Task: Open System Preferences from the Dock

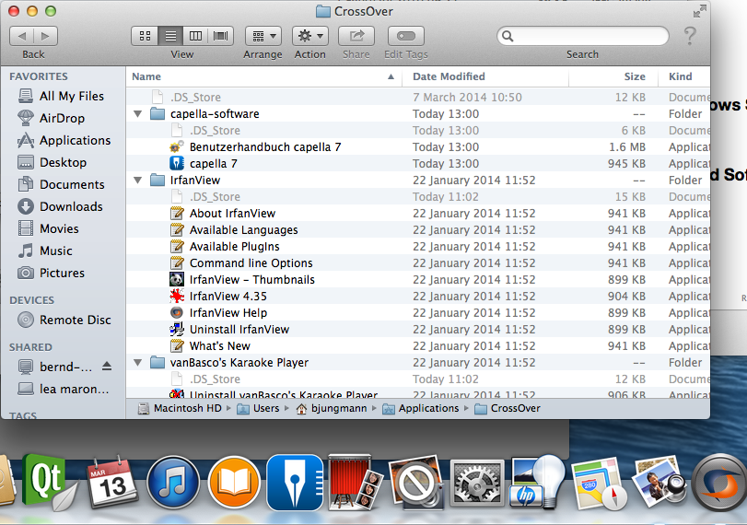Action: coord(477,484)
